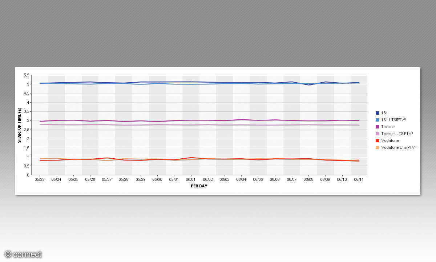The height and width of the screenshot is (262, 436).
Task: Select the 1&1 LT&IPTV² legend label
Action: [x=393, y=120]
